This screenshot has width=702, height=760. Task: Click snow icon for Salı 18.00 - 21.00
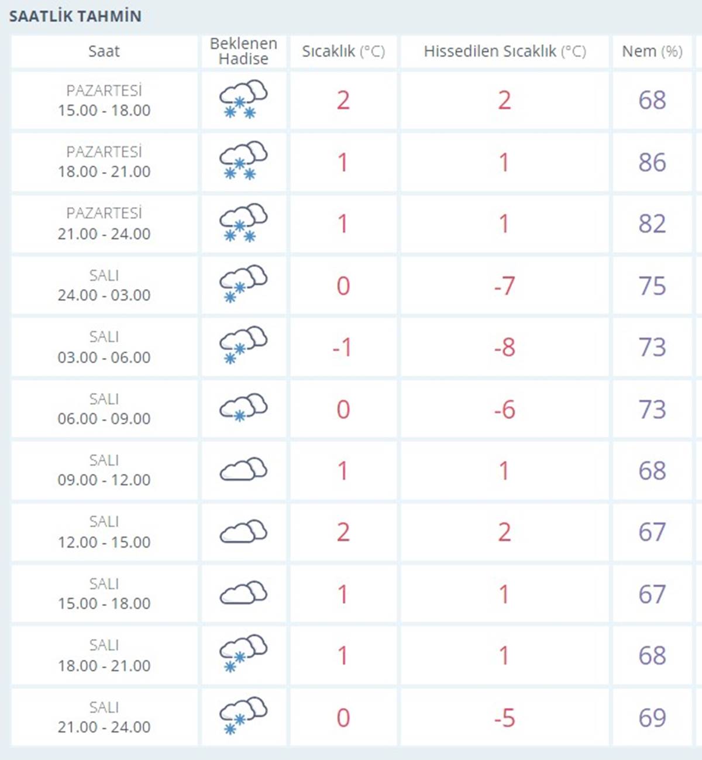(x=243, y=655)
